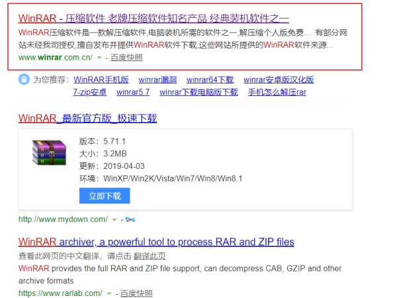Click the Baidu paw recommendation icon
The height and width of the screenshot is (298, 397).
24,79
